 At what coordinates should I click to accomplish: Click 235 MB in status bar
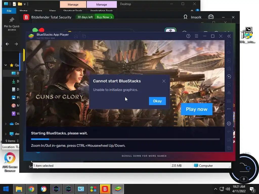tap(177, 166)
